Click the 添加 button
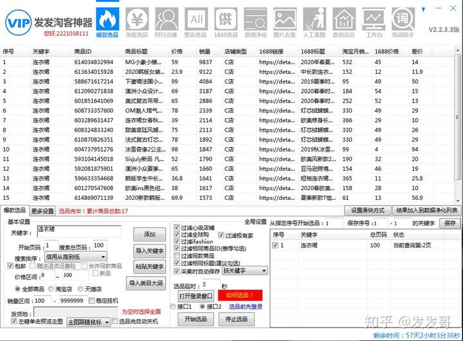The height and width of the screenshot is (341, 463). pos(149,234)
